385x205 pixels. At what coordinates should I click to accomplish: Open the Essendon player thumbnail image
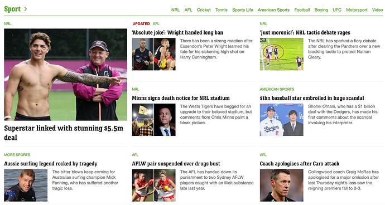(153, 54)
